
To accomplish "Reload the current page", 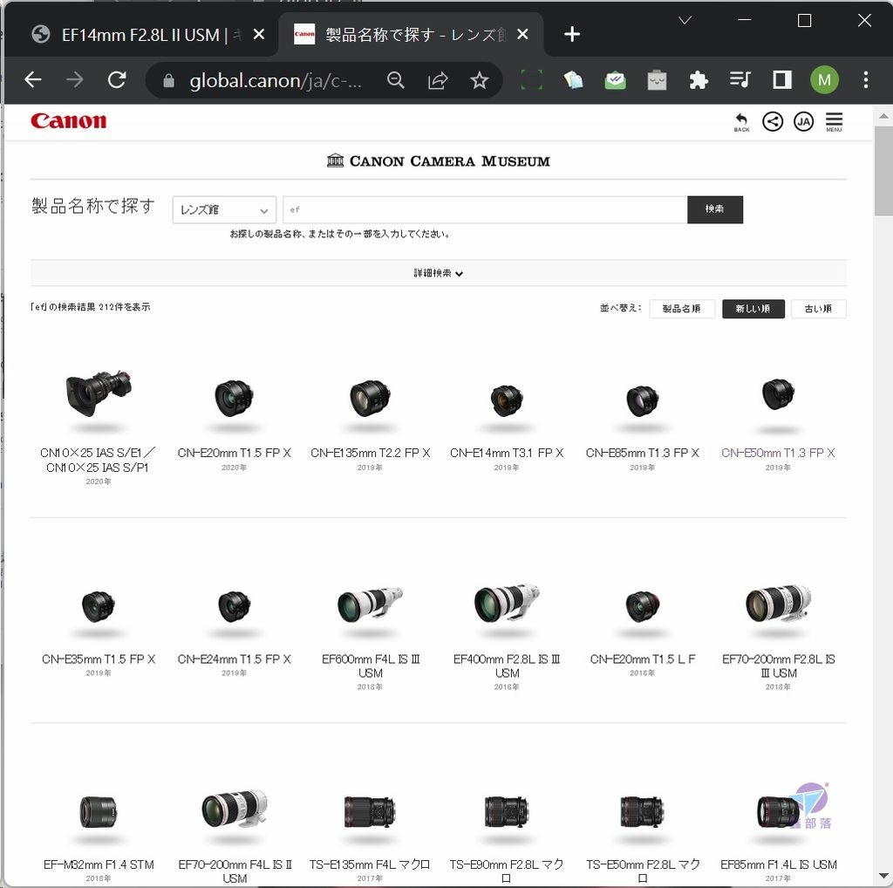I will [117, 79].
